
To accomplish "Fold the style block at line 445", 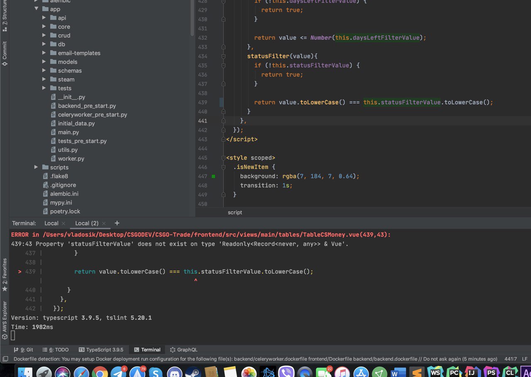I will click(223, 158).
